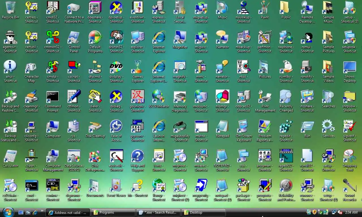Select the Paint desktop shortcut
The height and width of the screenshot is (217, 362).
click(x=265, y=8)
